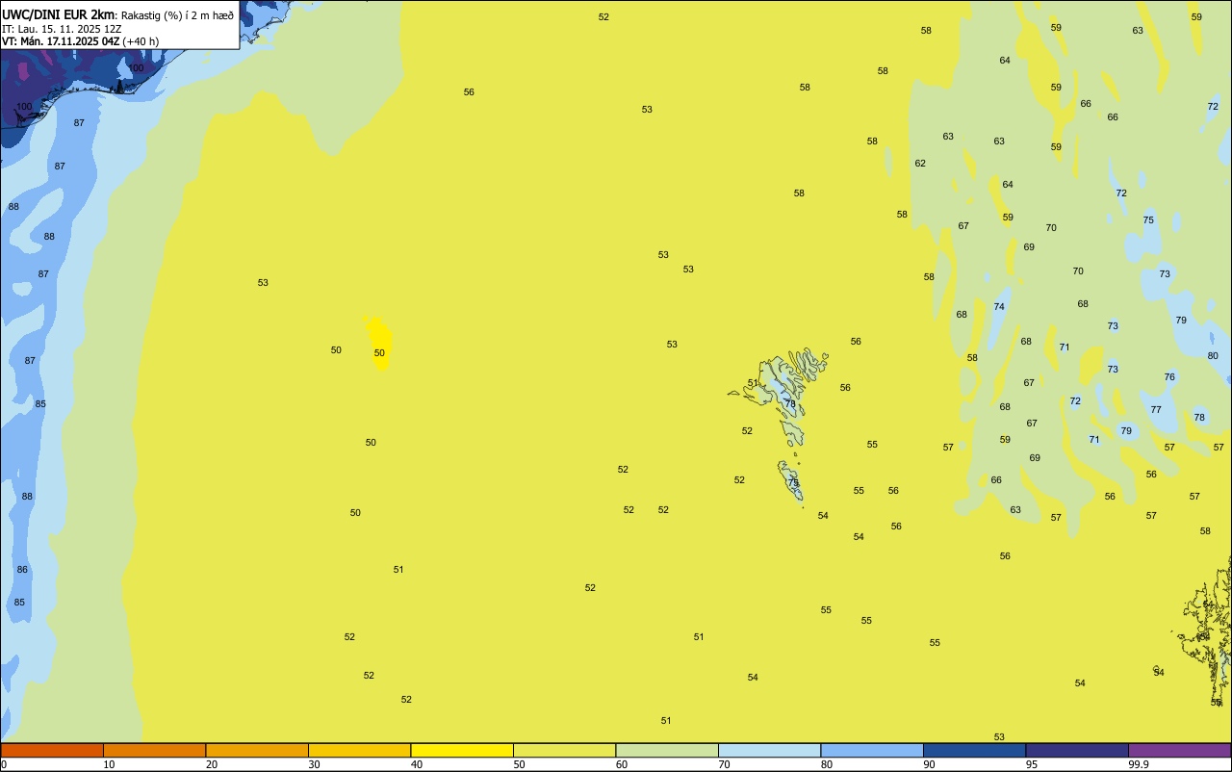1232x772 pixels.
Task: Click the '90' legend tick label
Action: (x=929, y=764)
